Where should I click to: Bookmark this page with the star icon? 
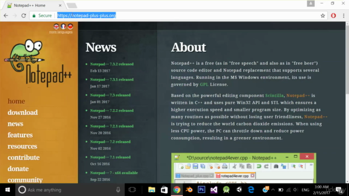coord(323,16)
